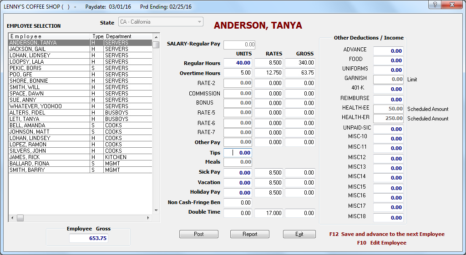Click the horizontal scrollbar left arrow
This screenshot has width=466, height=255.
[x=12, y=218]
